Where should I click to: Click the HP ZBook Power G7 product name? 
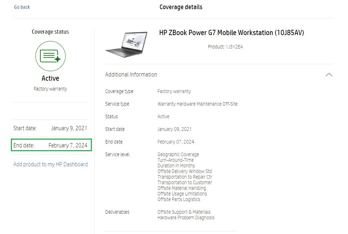click(232, 33)
